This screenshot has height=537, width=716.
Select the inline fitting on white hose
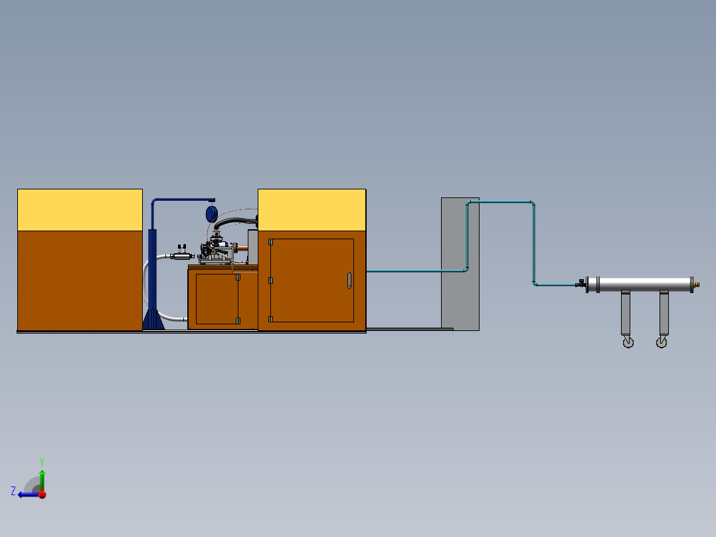click(x=182, y=256)
